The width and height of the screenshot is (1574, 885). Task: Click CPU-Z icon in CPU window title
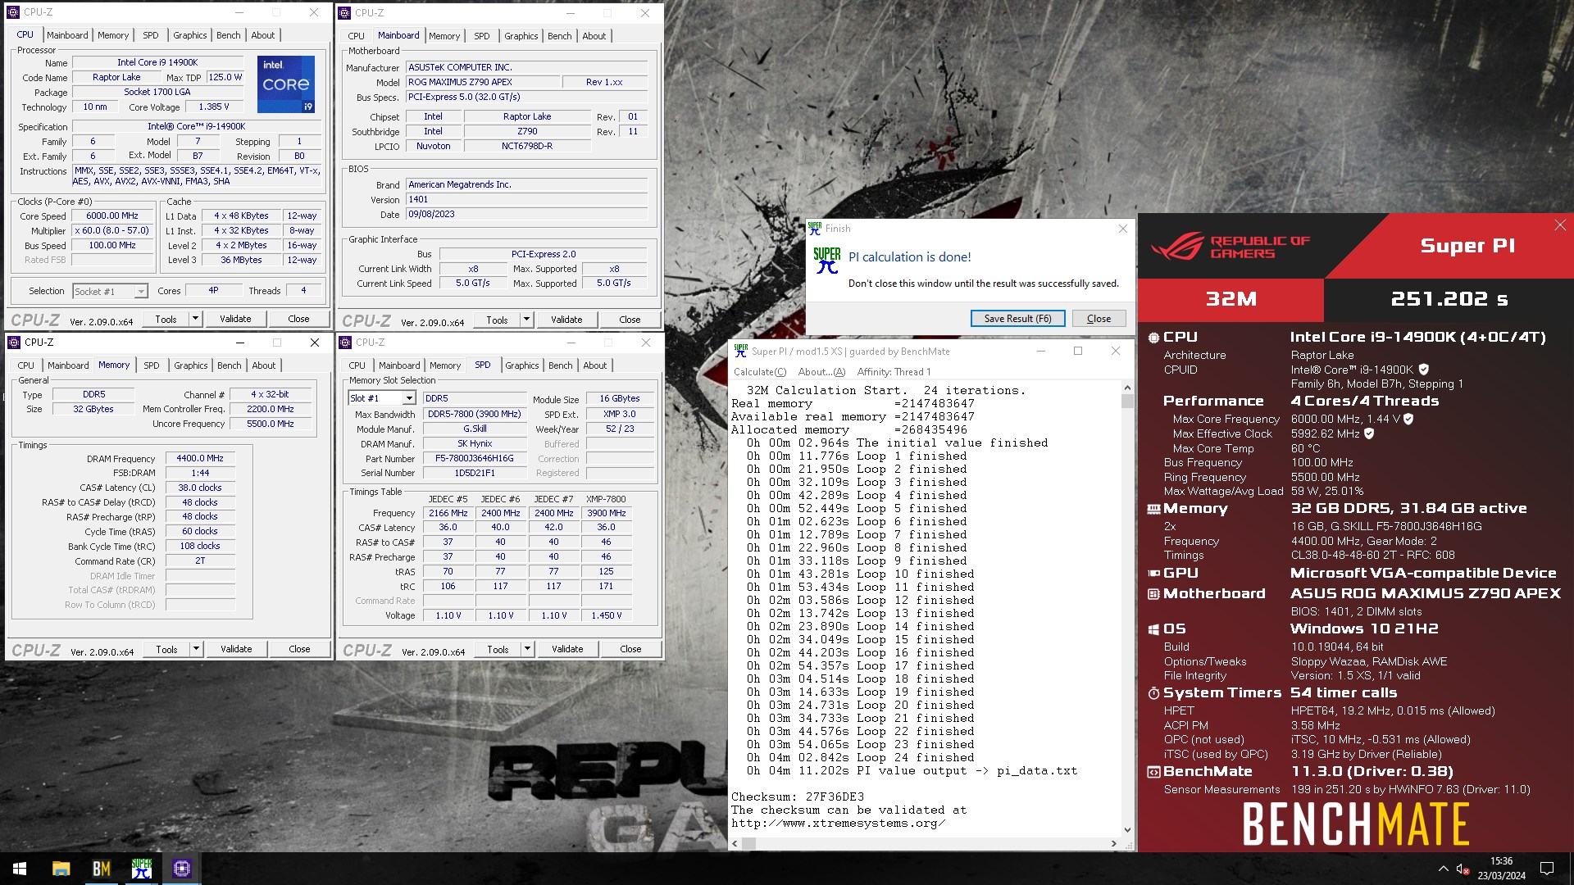[x=14, y=12]
